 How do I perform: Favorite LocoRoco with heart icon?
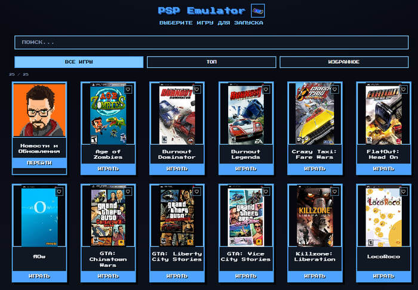[x=403, y=192]
